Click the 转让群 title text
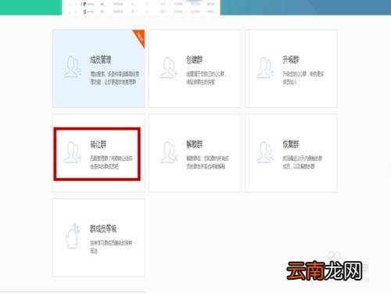Screen dimensions: 391x293 pos(98,144)
